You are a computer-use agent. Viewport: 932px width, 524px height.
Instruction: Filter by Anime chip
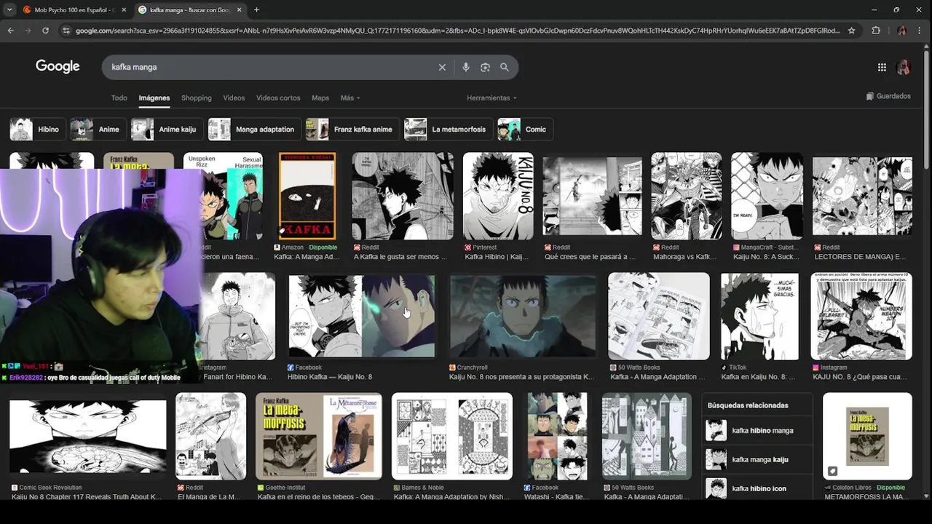click(98, 130)
